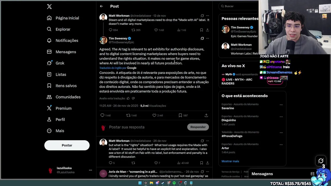Share Matt Workman's 13 de nov post
The width and height of the screenshot is (331, 186).
(207, 30)
